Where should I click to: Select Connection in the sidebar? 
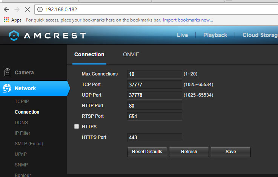pos(27,112)
